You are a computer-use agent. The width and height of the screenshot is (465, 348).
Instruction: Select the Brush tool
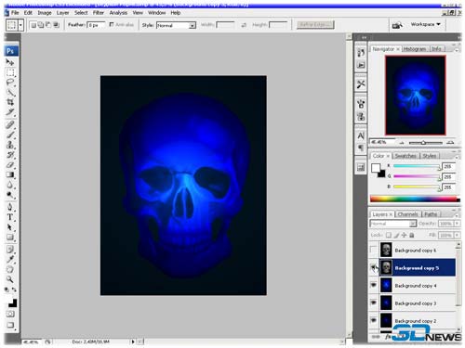pyautogui.click(x=10, y=135)
